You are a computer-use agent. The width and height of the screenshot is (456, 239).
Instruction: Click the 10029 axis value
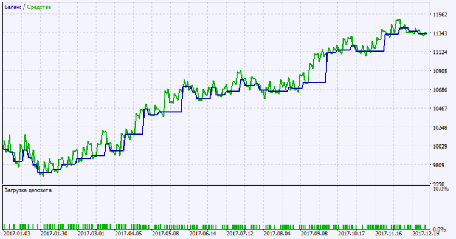tap(440, 146)
